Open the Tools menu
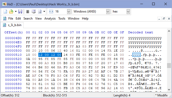172x98 pixels. pos(62,19)
